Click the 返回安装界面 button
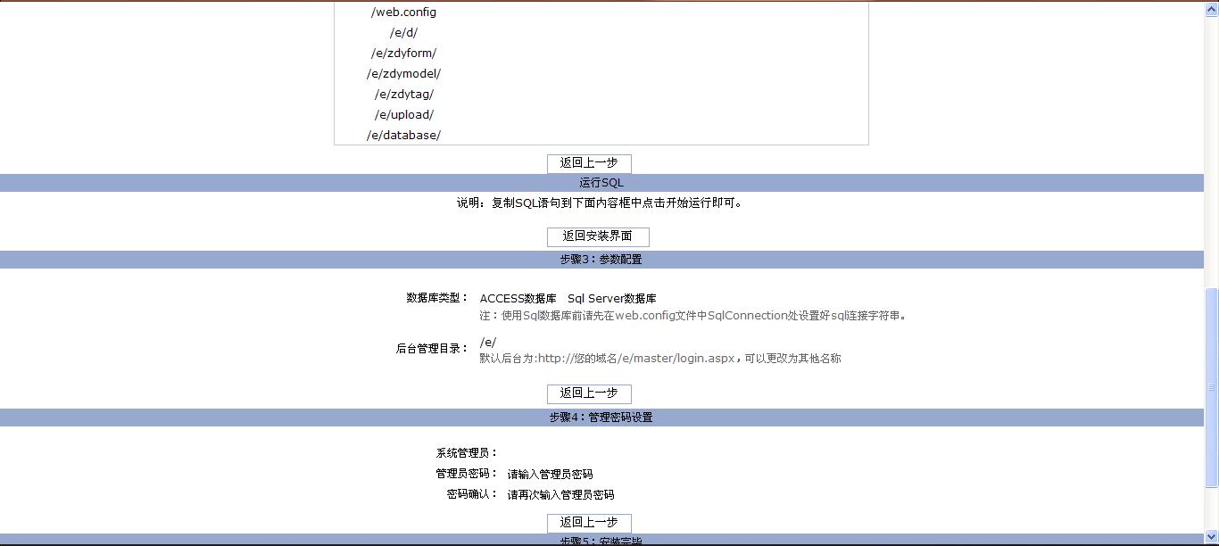 point(598,236)
